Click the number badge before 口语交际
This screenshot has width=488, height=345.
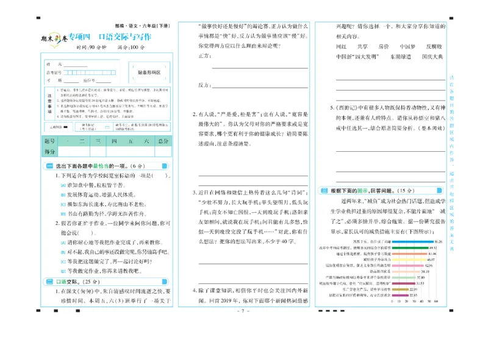tap(49, 282)
